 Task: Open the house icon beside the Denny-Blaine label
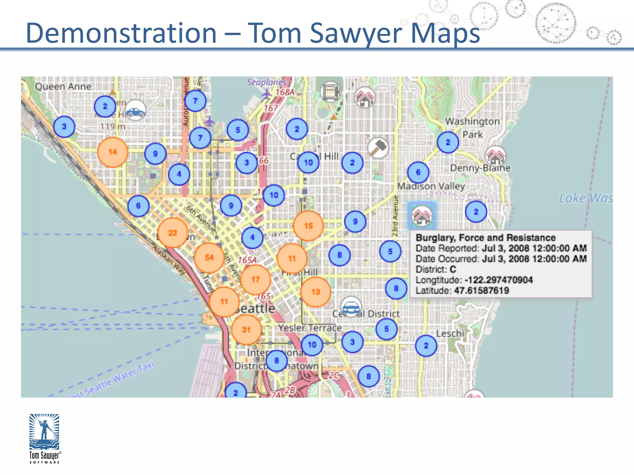[495, 156]
